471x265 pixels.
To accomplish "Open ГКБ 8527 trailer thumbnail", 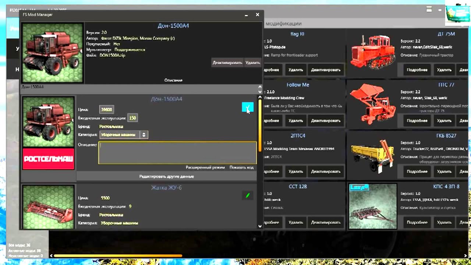I will pyautogui.click(x=373, y=155).
